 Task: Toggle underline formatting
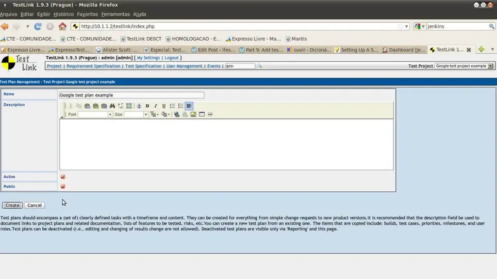coord(164,106)
